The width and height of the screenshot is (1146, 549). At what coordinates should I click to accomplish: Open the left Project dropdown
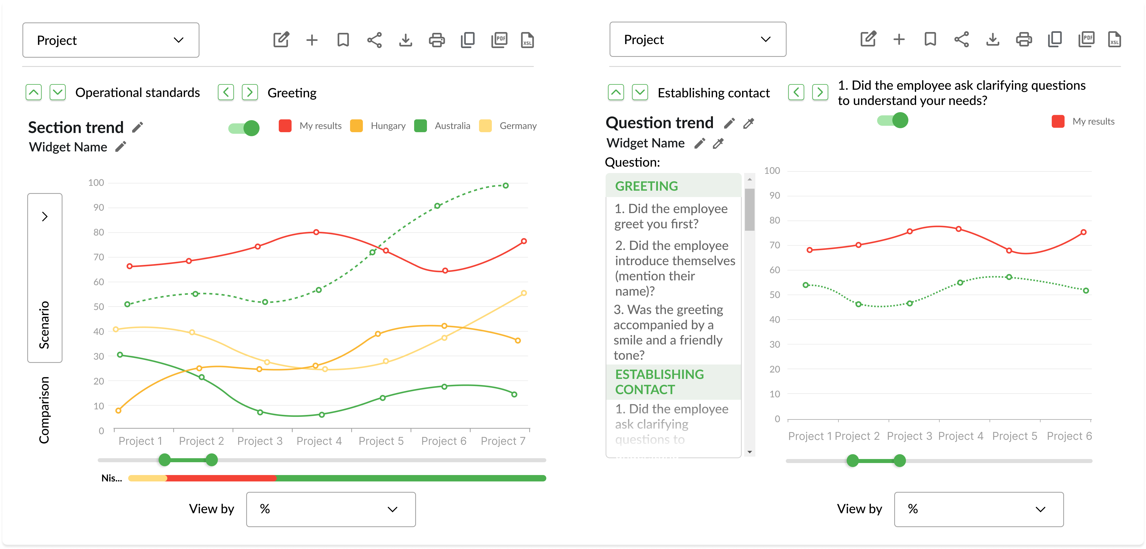click(111, 40)
